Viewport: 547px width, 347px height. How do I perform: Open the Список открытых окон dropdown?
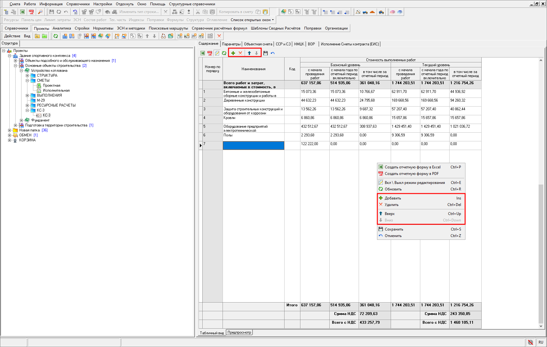[x=252, y=20]
